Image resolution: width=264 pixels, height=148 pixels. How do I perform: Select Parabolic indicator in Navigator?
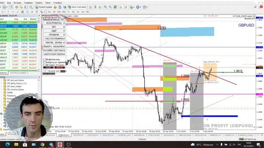pyautogui.click(x=11, y=96)
